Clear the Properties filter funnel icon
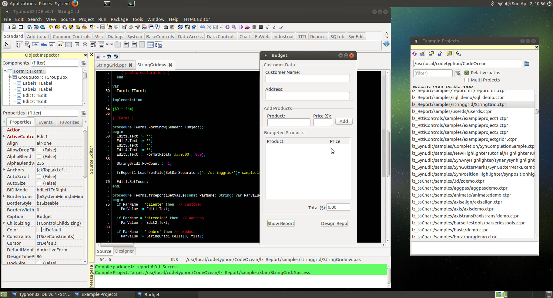 (83, 113)
